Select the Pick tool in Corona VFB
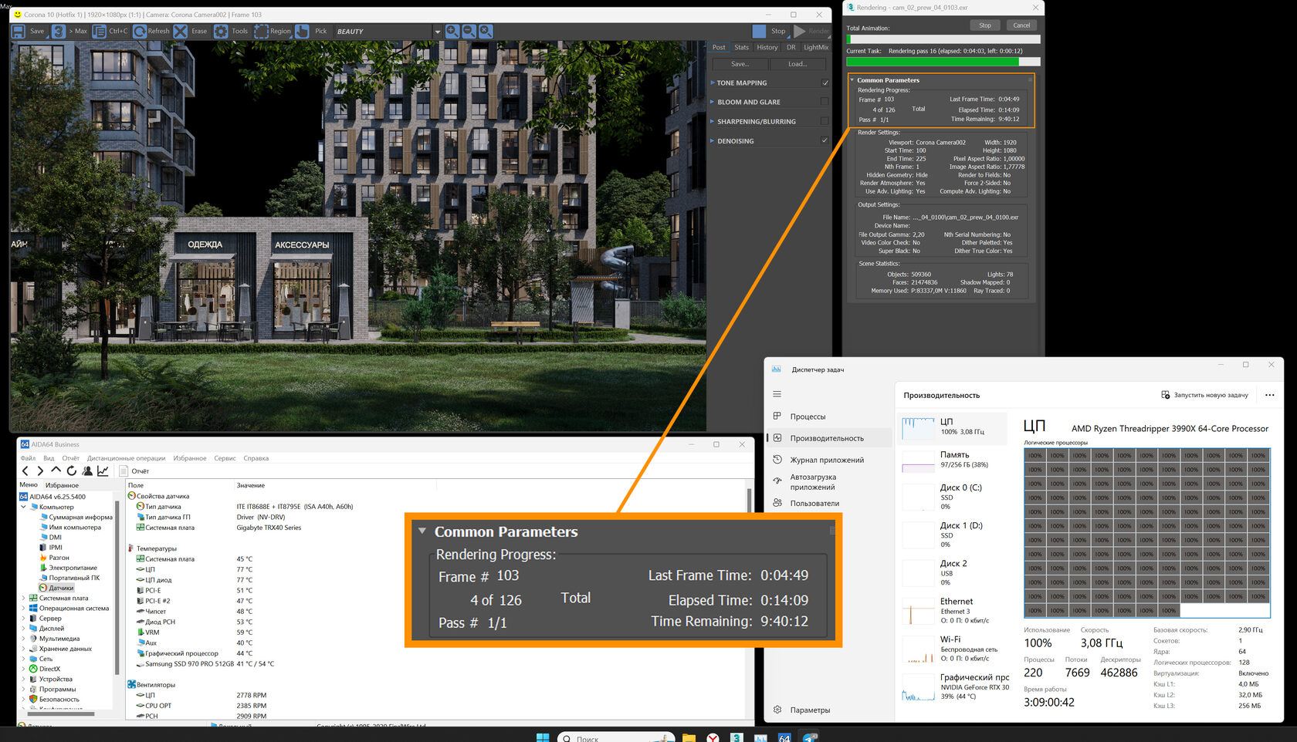This screenshot has width=1297, height=742. [312, 32]
